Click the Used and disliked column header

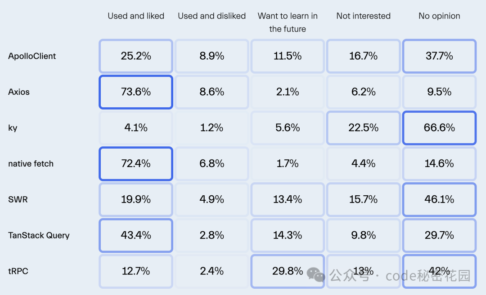pyautogui.click(x=211, y=16)
